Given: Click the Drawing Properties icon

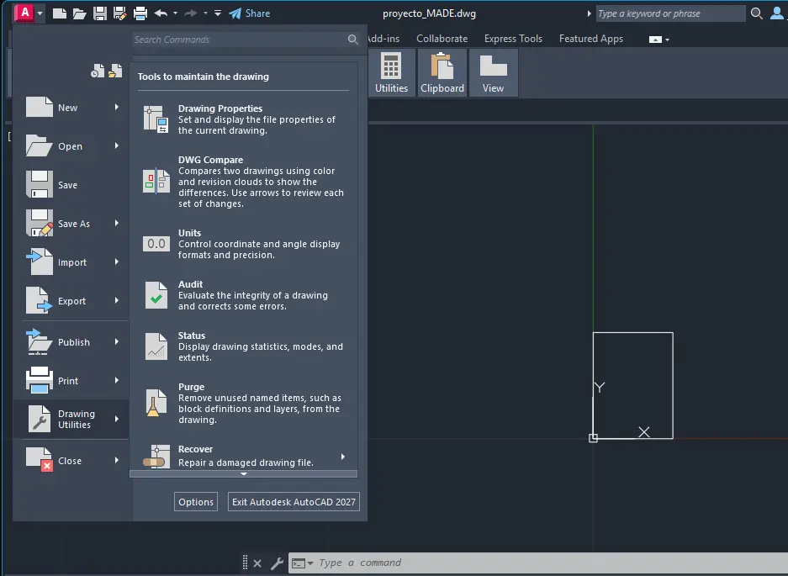Looking at the screenshot, I should [156, 119].
